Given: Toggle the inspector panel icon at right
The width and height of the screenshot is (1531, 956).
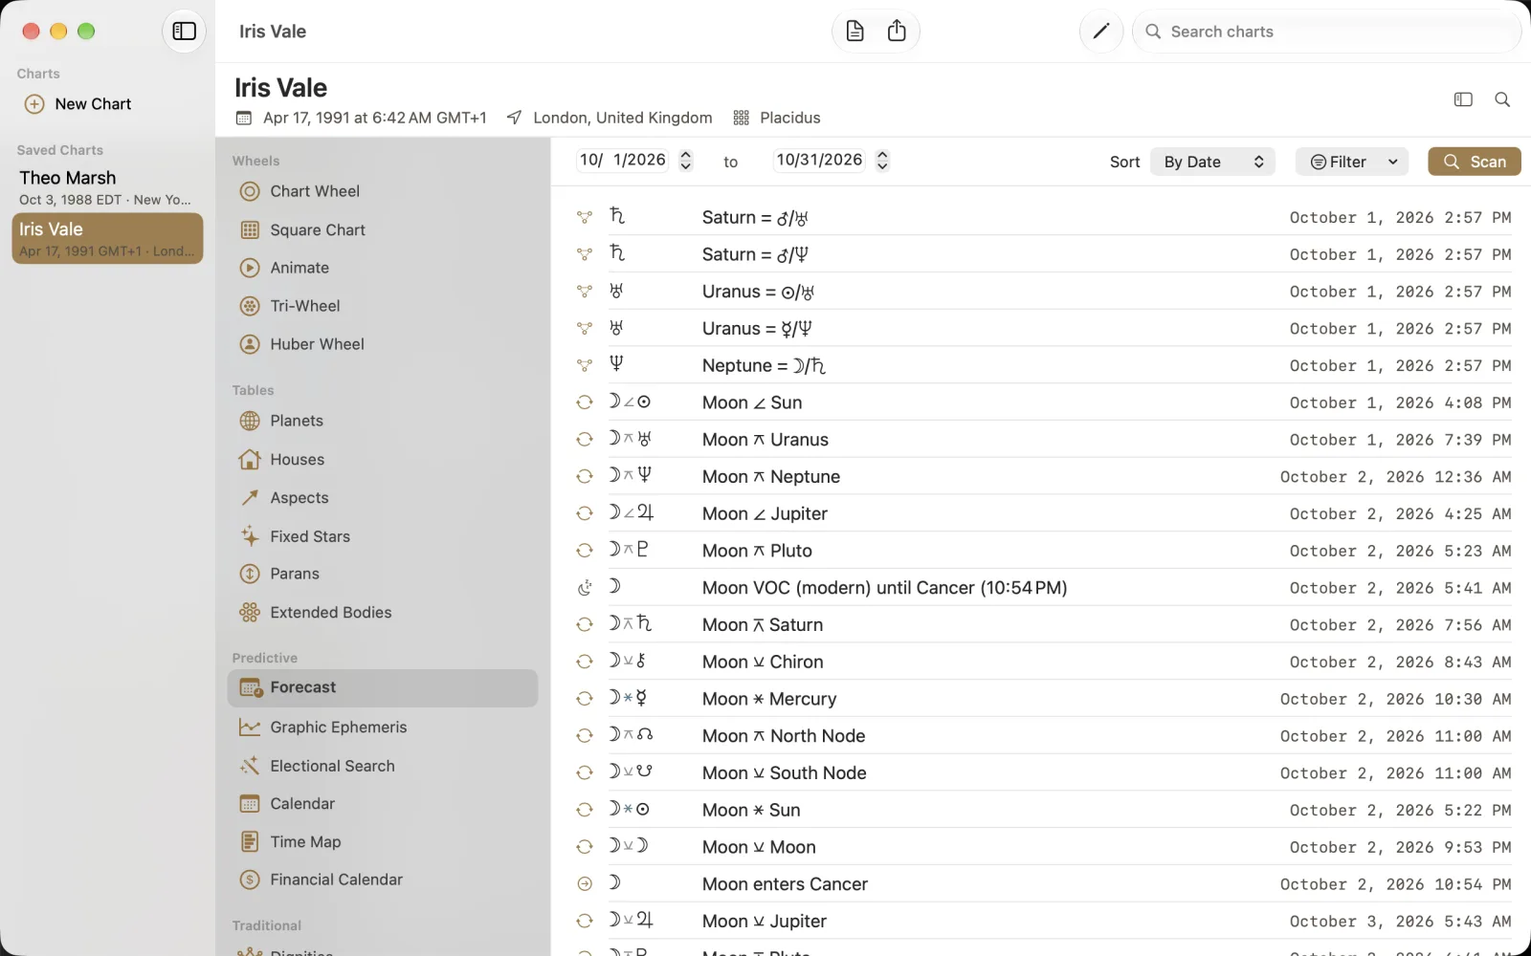Looking at the screenshot, I should pos(1463,99).
